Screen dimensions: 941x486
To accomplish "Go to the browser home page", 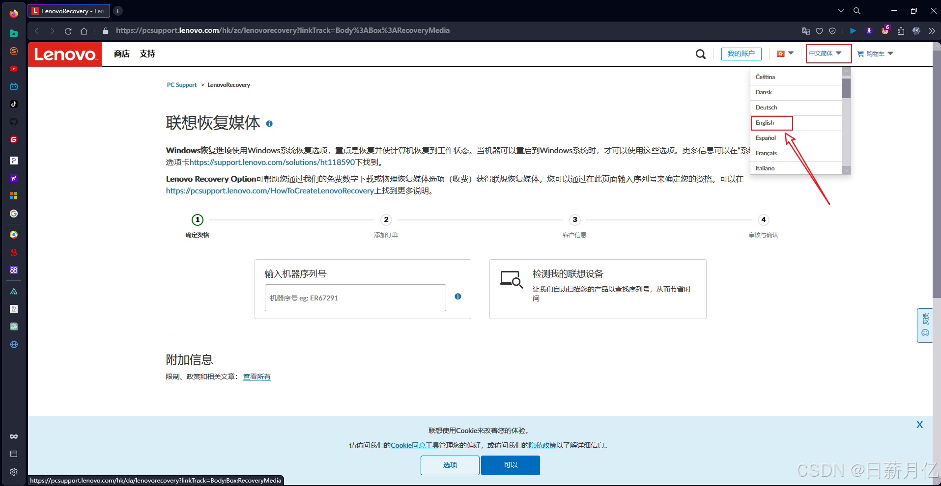I will click(84, 31).
